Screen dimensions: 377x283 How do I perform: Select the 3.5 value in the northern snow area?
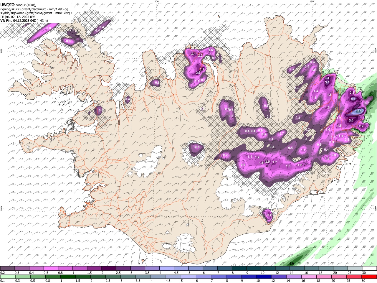pos(198,73)
